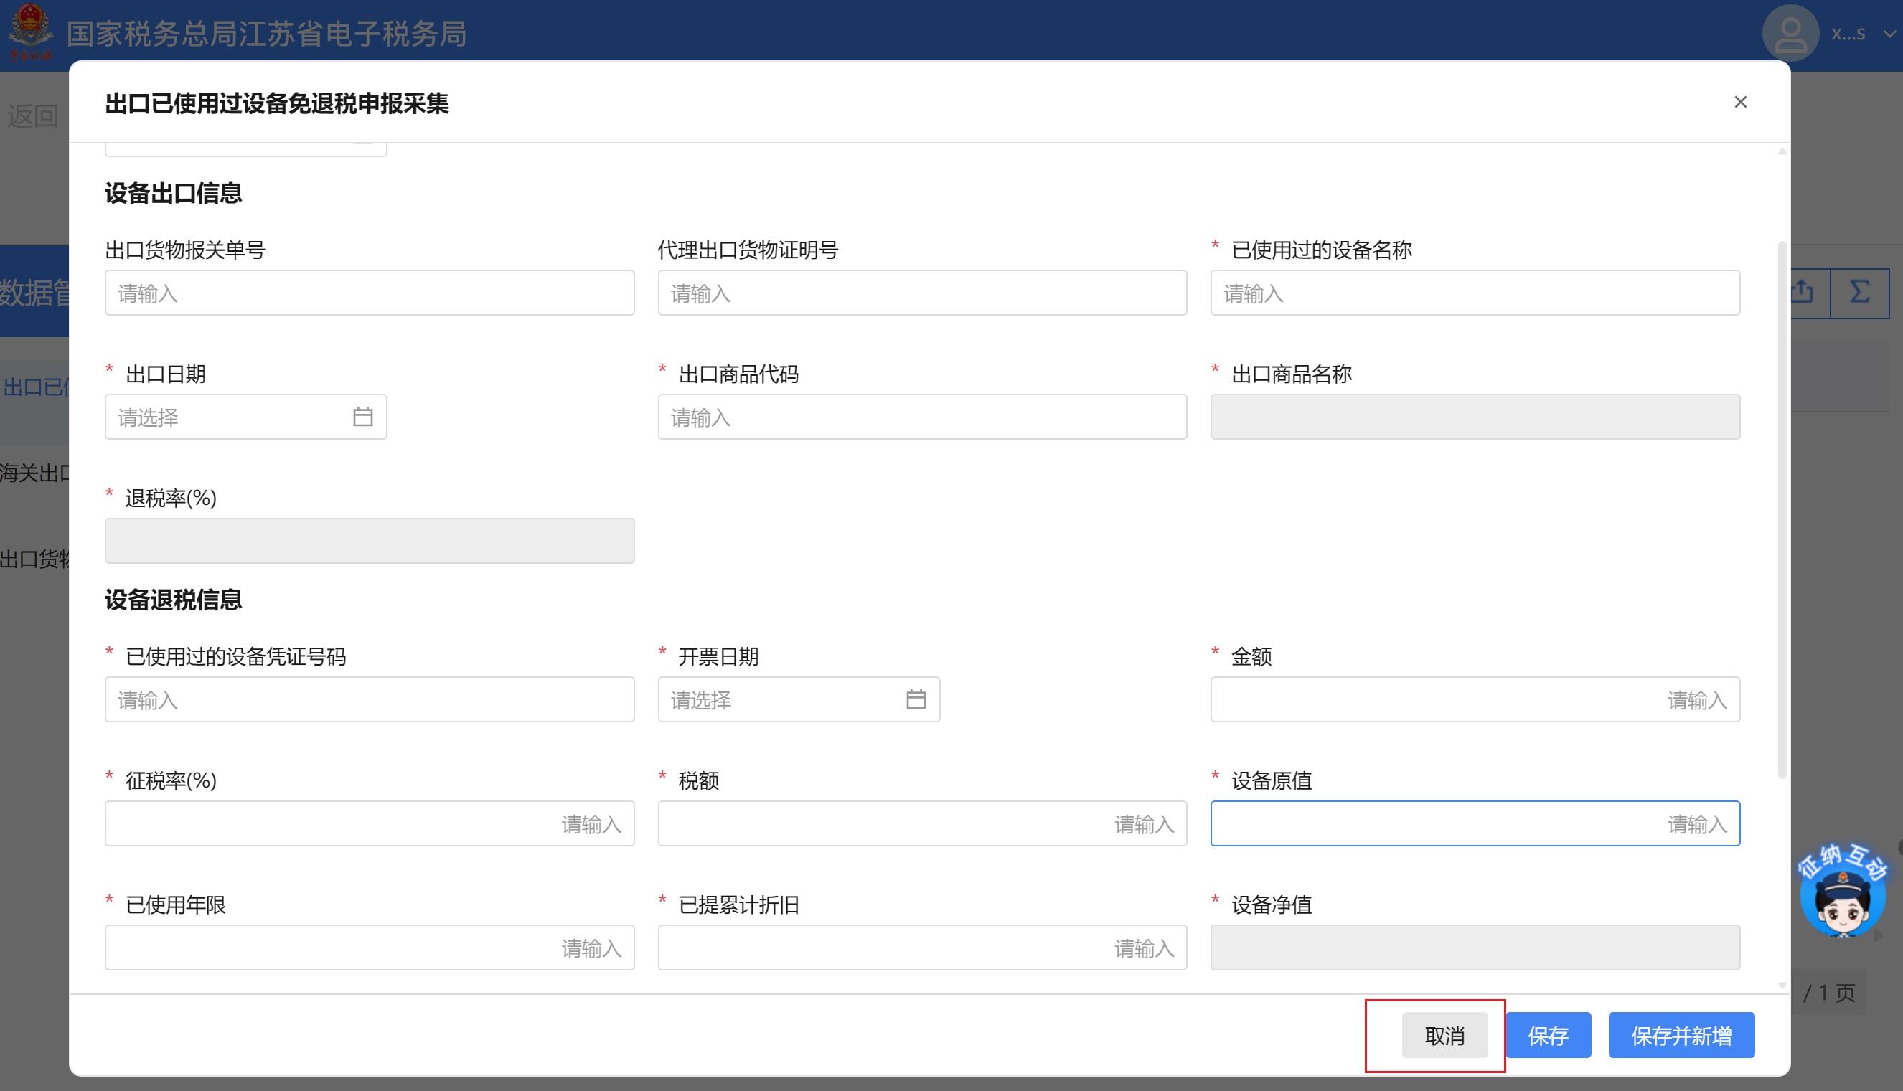
Task: Click the sigma sum icon
Action: coord(1859,292)
